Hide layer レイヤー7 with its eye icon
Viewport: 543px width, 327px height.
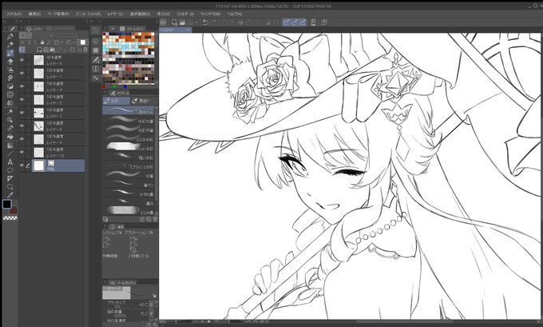pos(22,113)
